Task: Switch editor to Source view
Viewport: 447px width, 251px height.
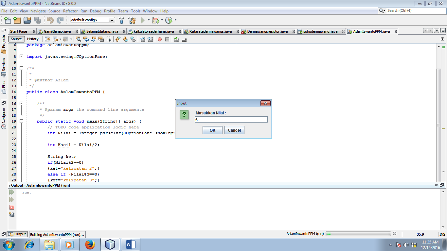Action: pos(16,39)
